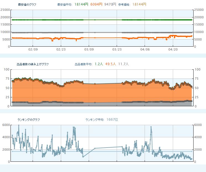Click the 04/06 date axis label
The height and width of the screenshot is (172, 206).
(145, 49)
